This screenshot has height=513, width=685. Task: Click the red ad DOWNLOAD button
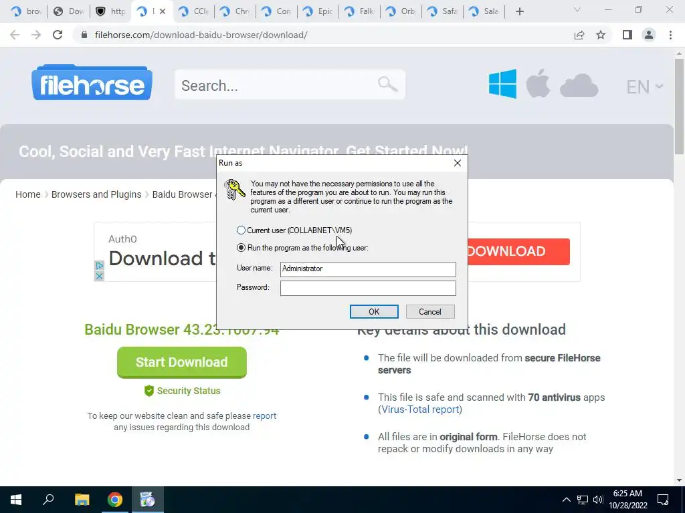tap(518, 251)
